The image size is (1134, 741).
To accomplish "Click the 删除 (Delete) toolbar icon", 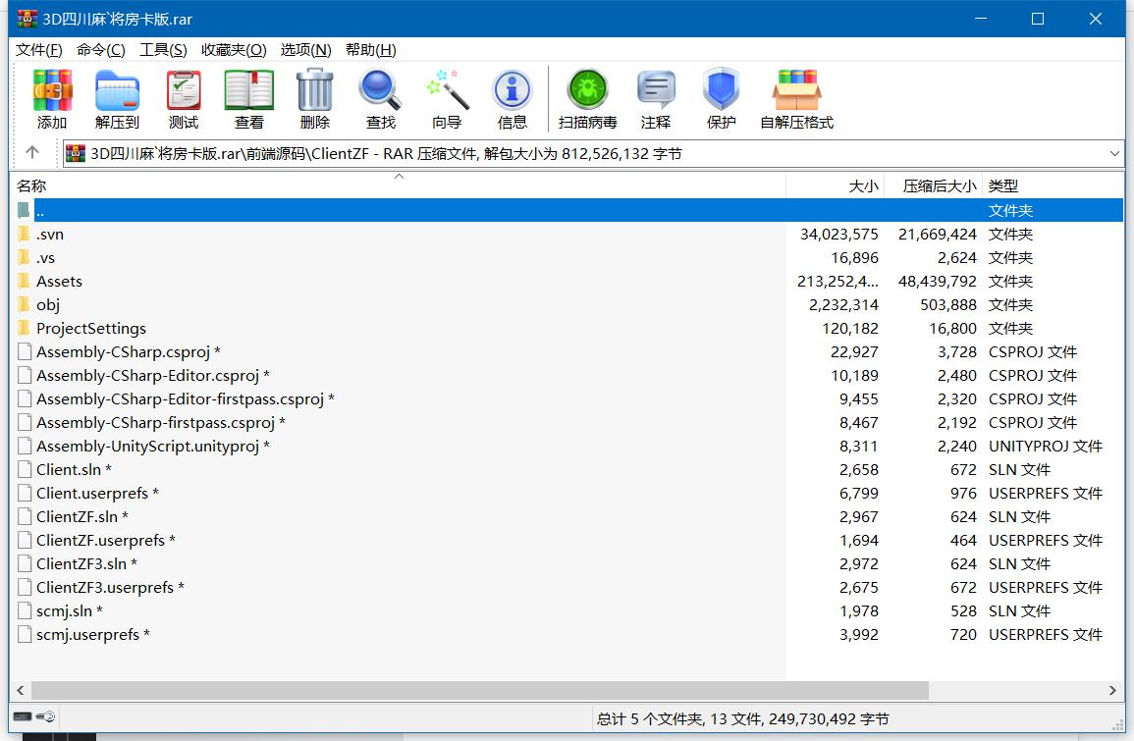I will 314,98.
